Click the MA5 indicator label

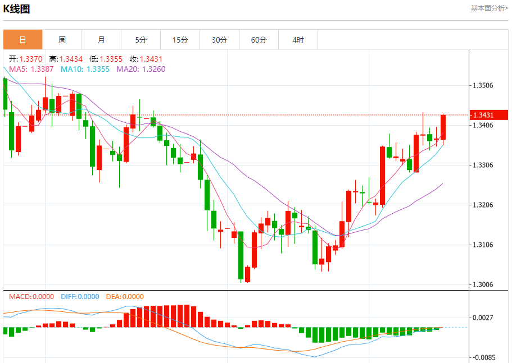click(x=31, y=69)
